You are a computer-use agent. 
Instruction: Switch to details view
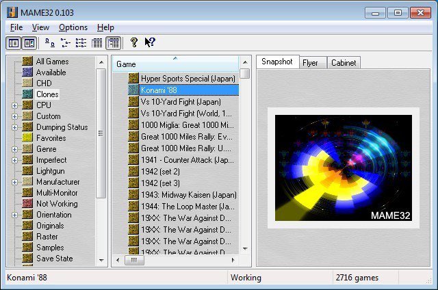pos(96,42)
